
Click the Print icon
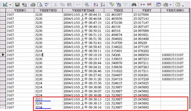click(x=33, y=5)
